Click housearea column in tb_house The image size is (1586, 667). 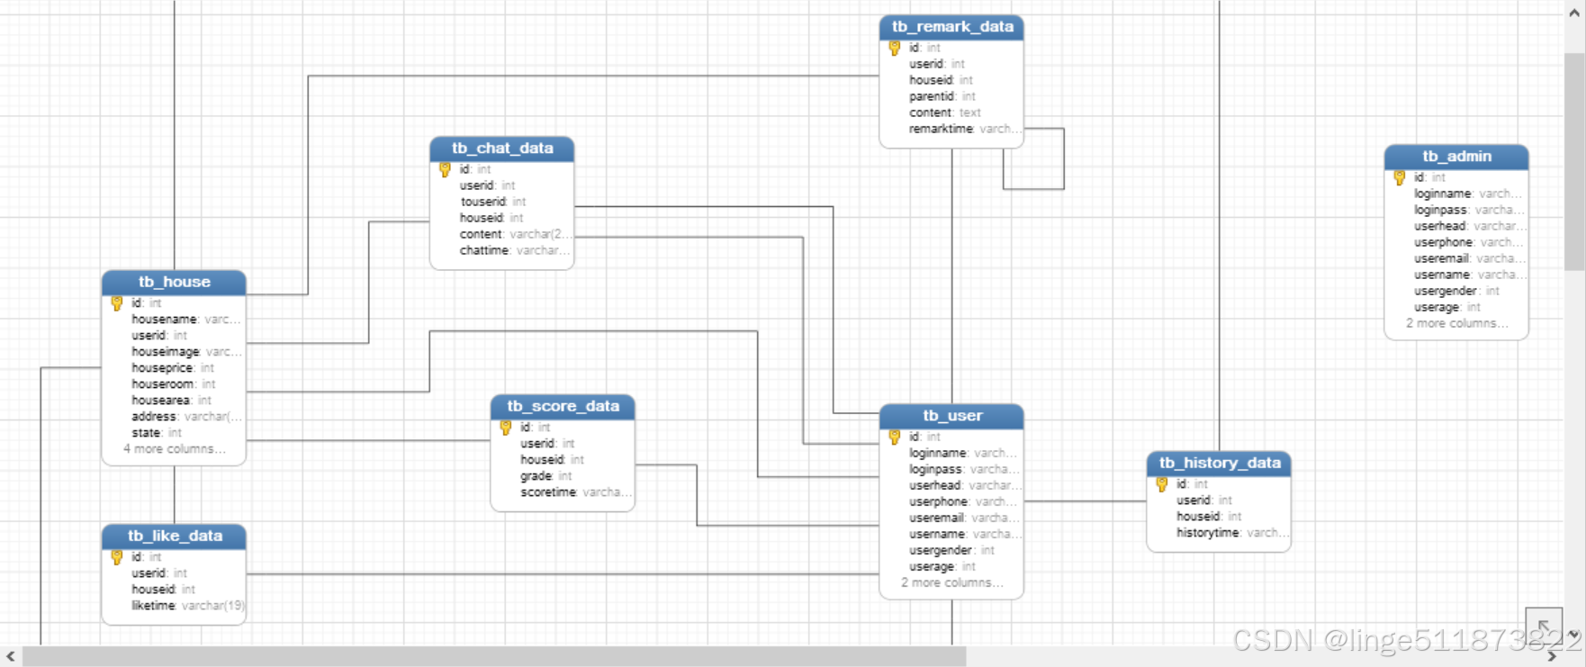[x=174, y=401]
